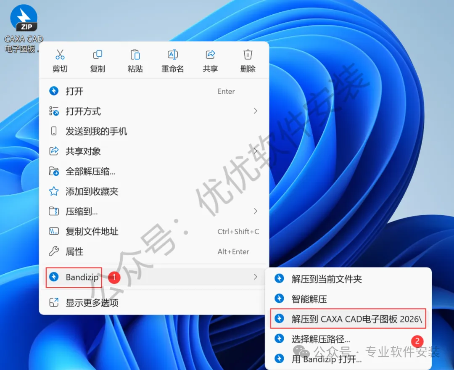Click the 重命名 label text
454x370 pixels.
(x=173, y=69)
